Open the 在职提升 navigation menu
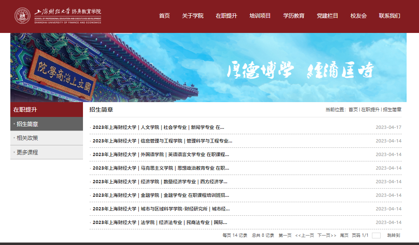Screen dimensions: 419x245 coord(226,16)
